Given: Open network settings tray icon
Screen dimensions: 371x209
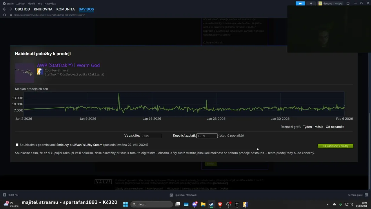Looking at the screenshot, I should [x=347, y=204].
